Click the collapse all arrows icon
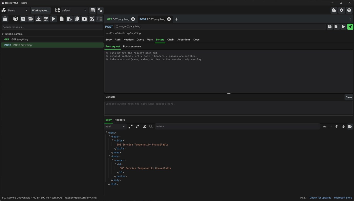 pyautogui.click(x=137, y=126)
